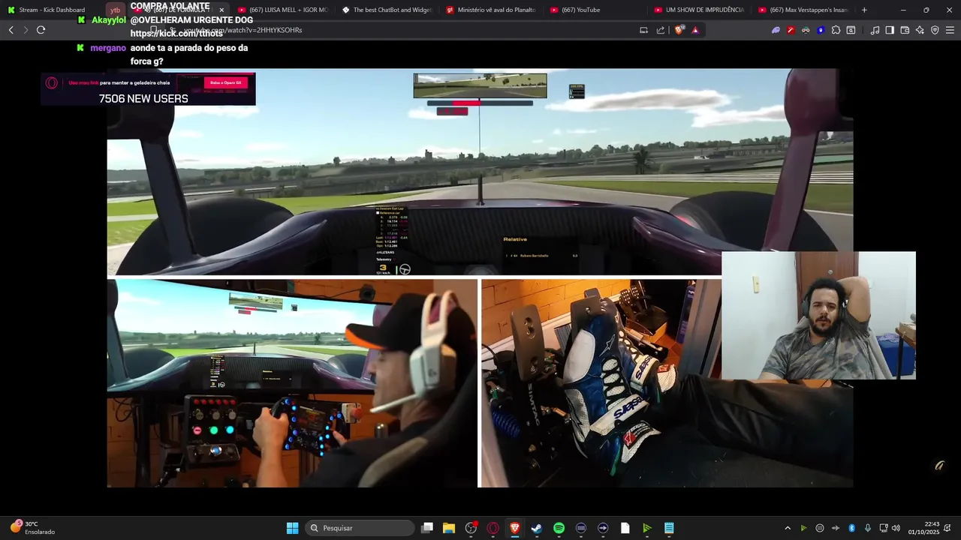The image size is (961, 540).
Task: Open Brave browser from the taskbar
Action: pos(515,528)
